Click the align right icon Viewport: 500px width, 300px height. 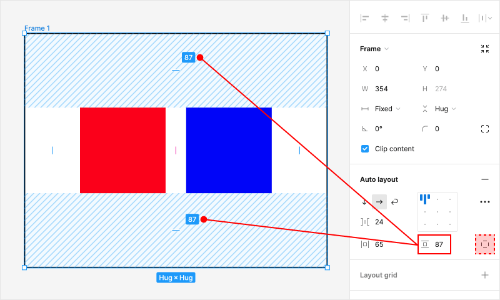405,18
